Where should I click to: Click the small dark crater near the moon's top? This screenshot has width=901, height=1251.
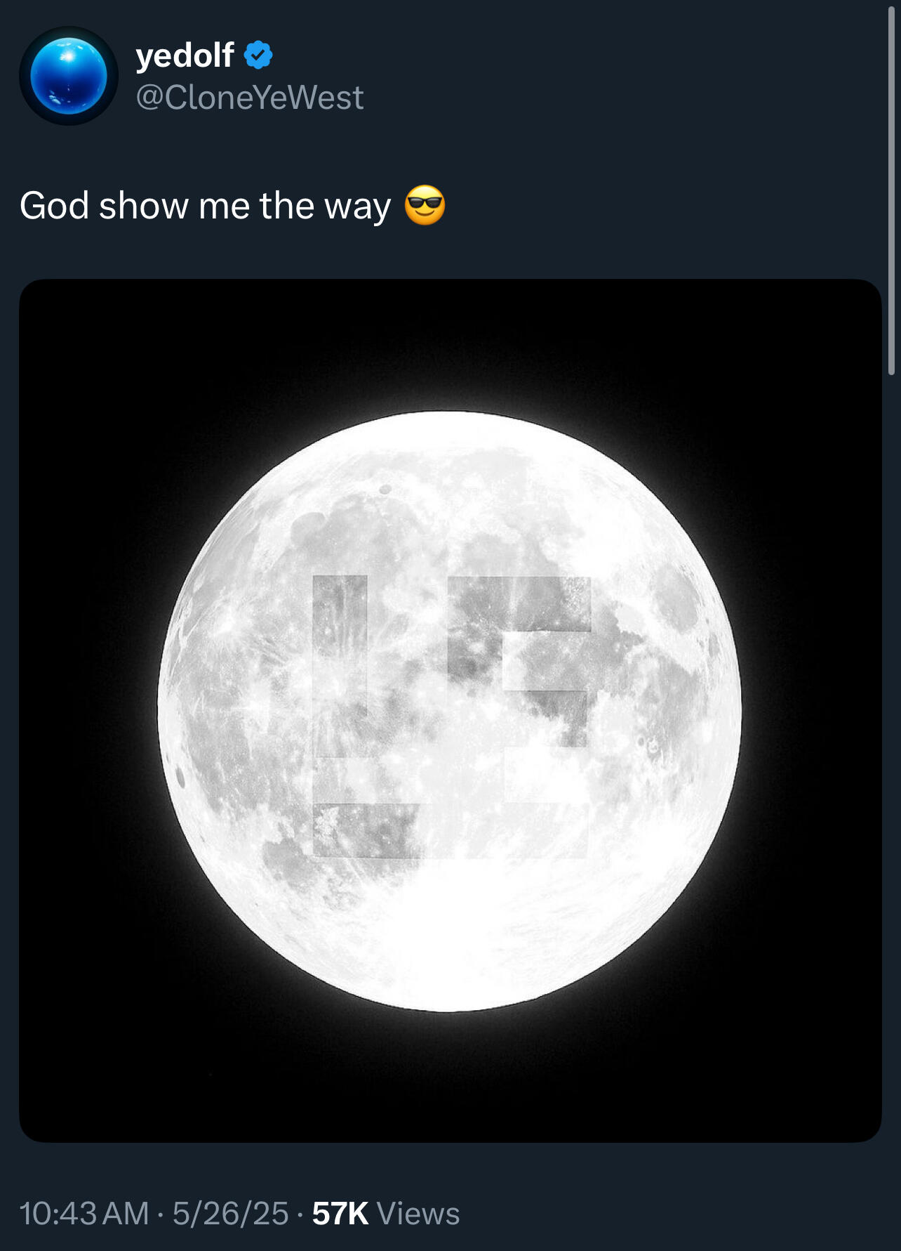385,489
